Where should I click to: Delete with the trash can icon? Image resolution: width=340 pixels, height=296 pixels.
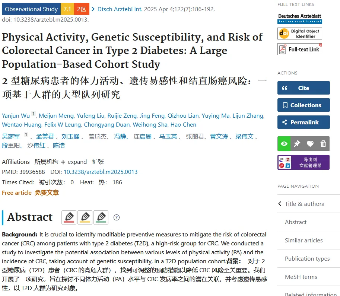pos(323,144)
